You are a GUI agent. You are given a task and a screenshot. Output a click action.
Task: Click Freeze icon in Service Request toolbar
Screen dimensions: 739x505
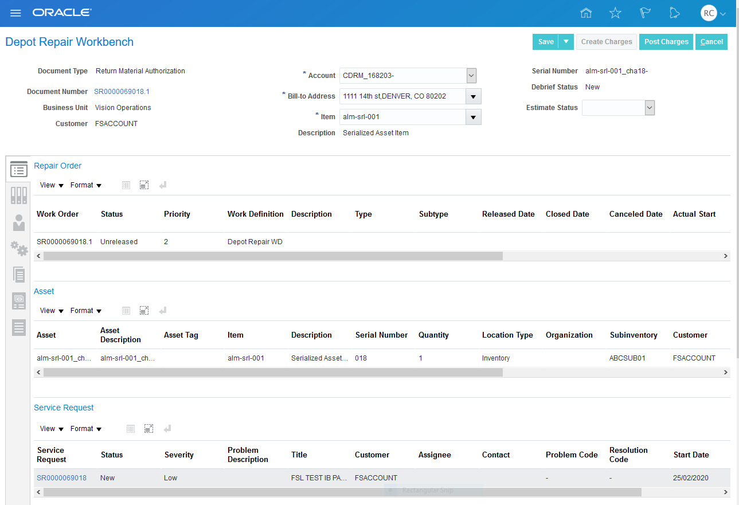coord(131,429)
